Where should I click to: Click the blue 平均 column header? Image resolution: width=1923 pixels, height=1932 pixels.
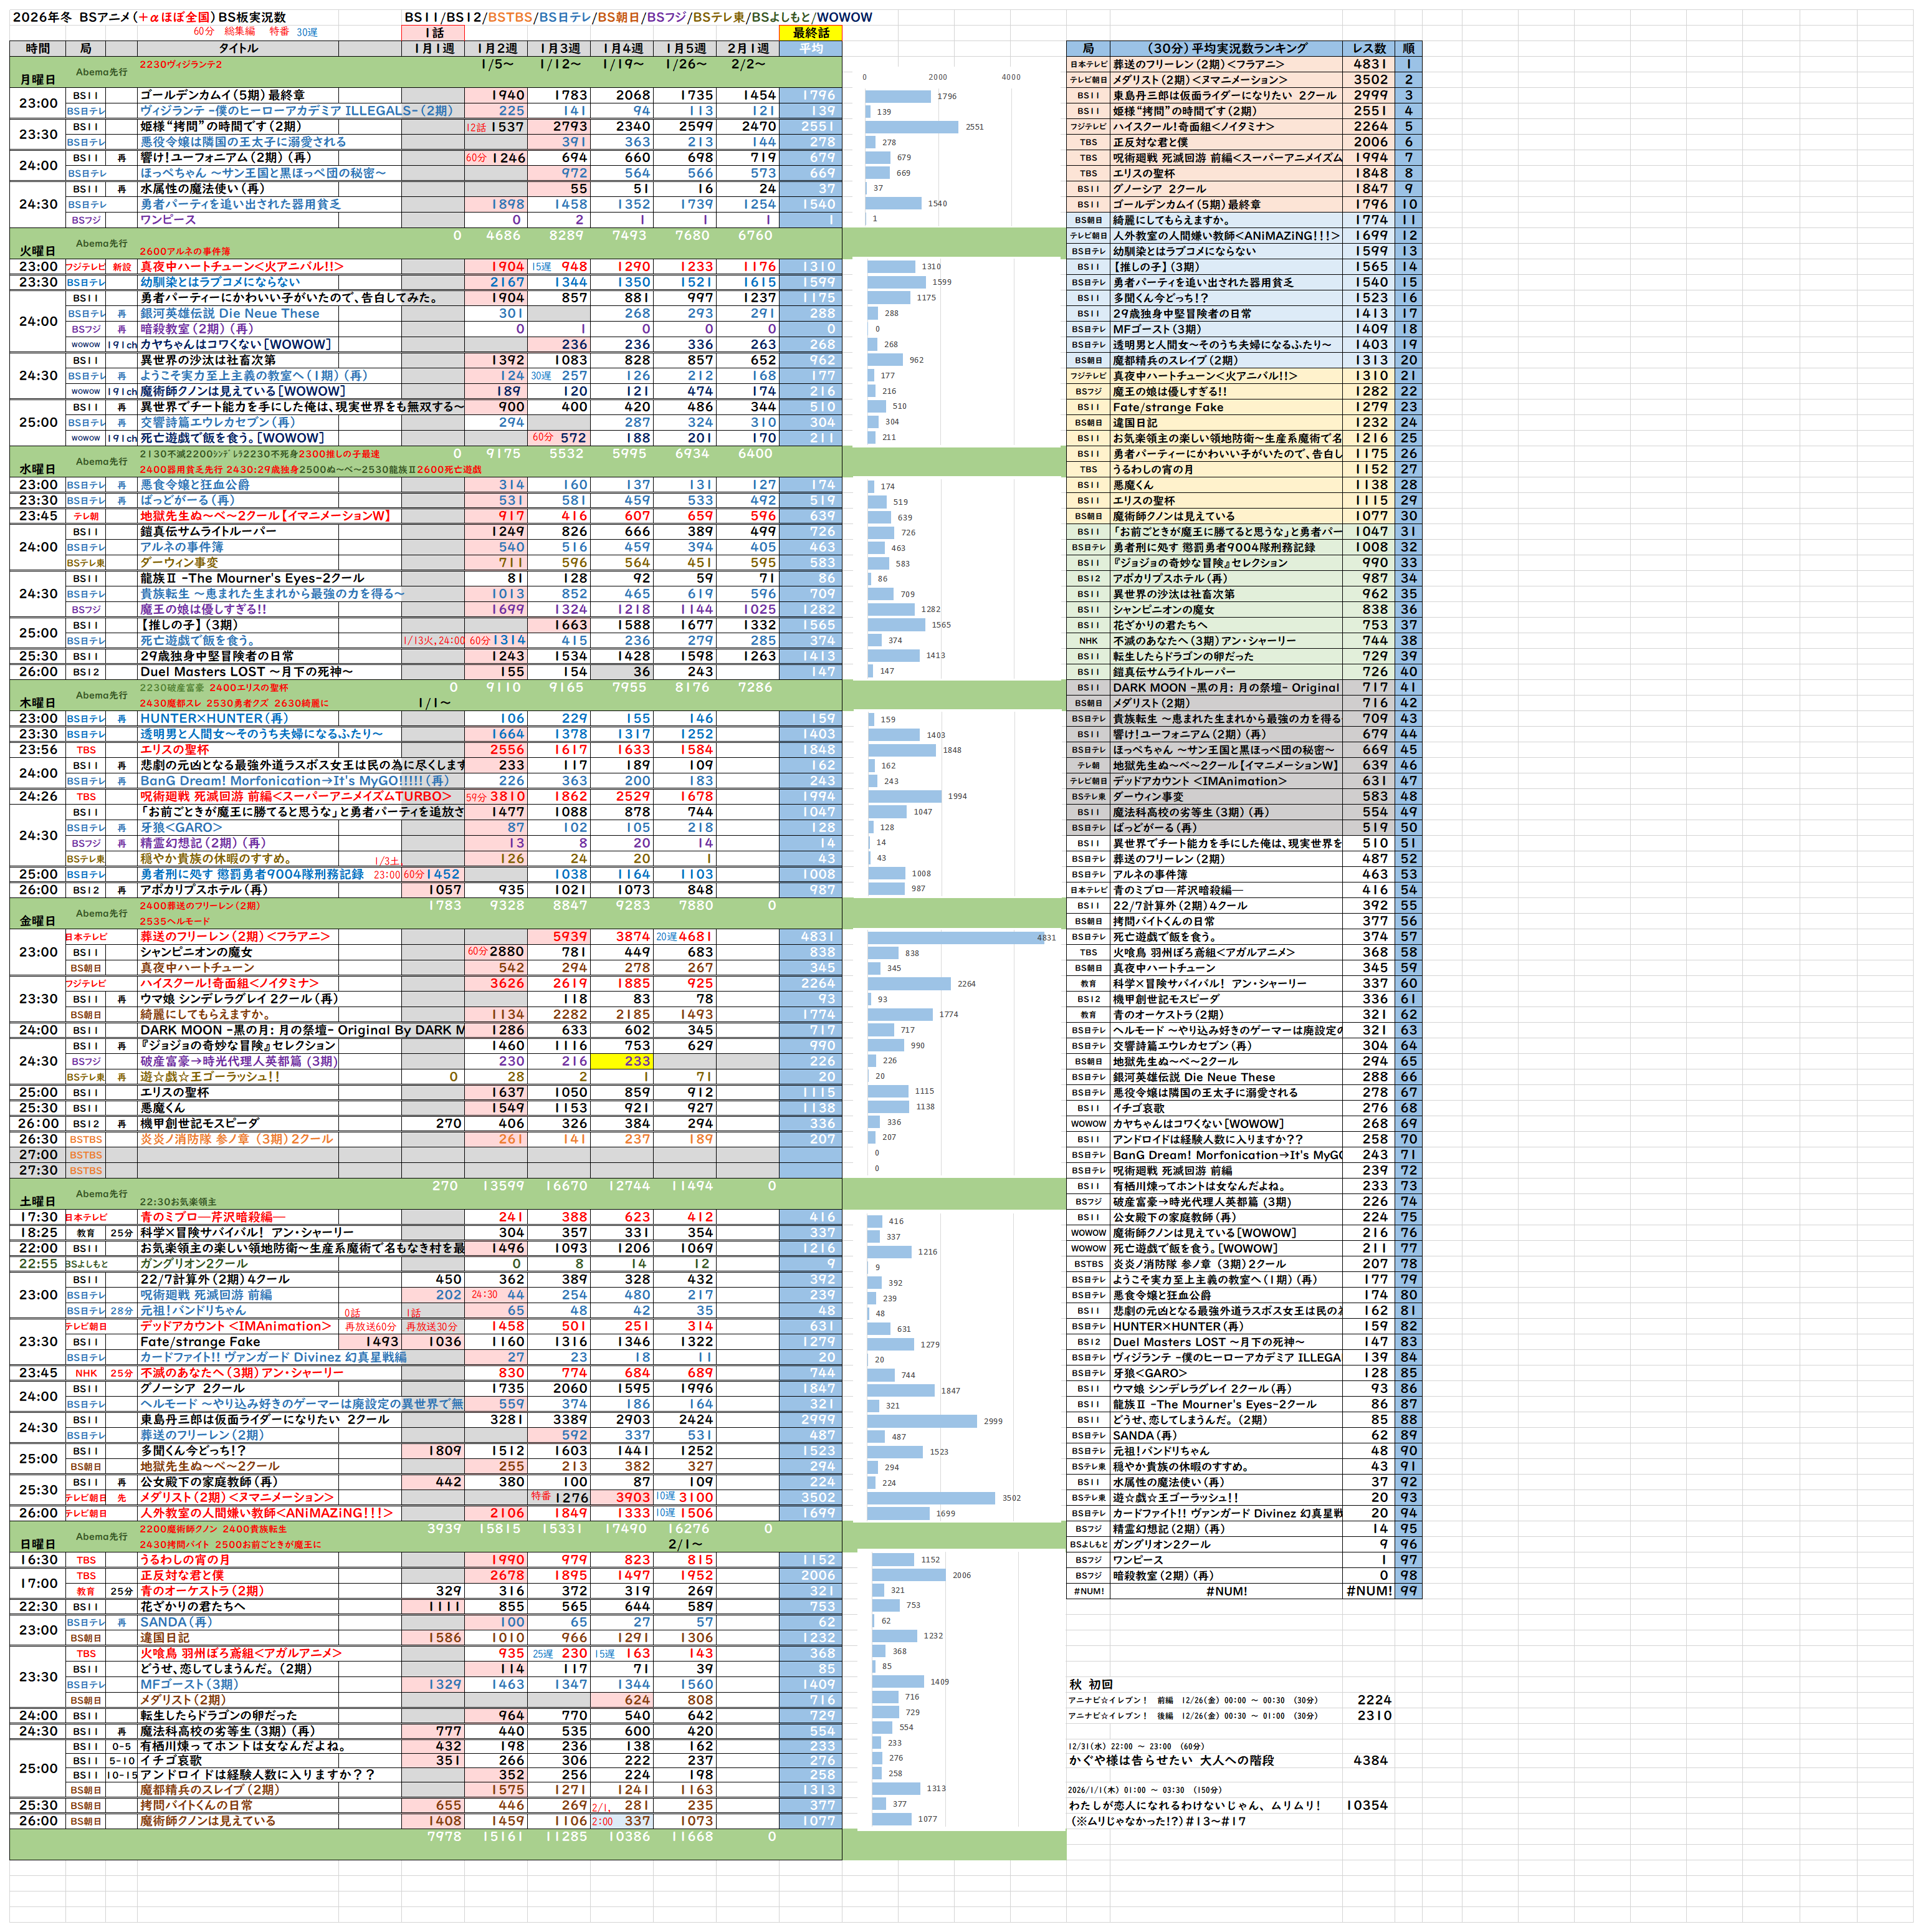(810, 48)
